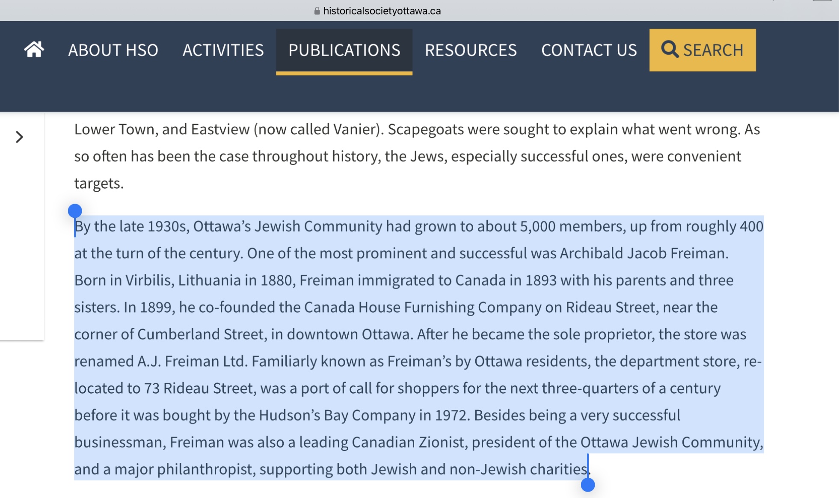This screenshot has height=498, width=839.
Task: Click the selection start handle before 'By'
Action: (x=75, y=210)
